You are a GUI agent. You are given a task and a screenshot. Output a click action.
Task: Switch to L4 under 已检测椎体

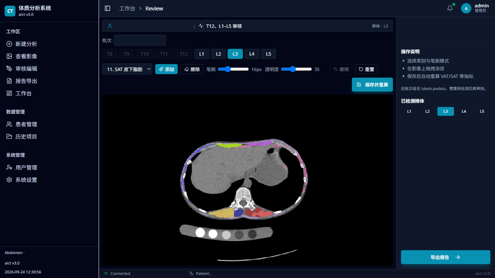(x=464, y=111)
